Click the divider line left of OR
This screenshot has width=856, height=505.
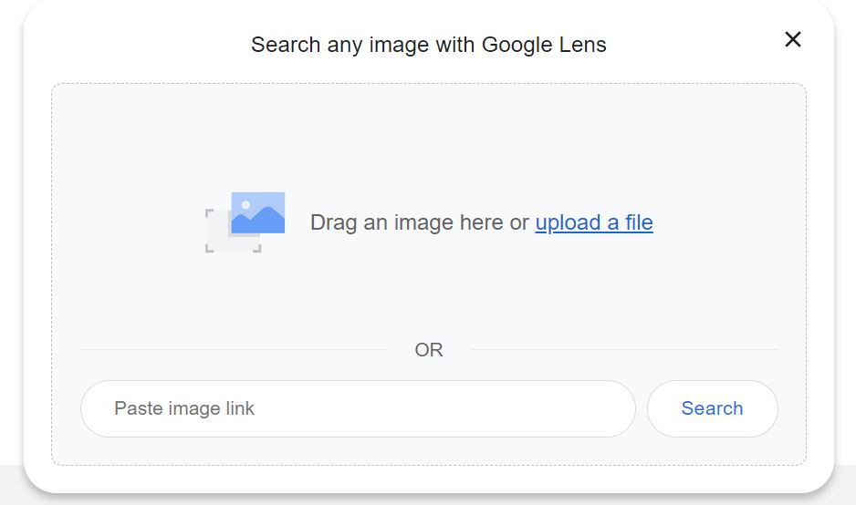(234, 349)
